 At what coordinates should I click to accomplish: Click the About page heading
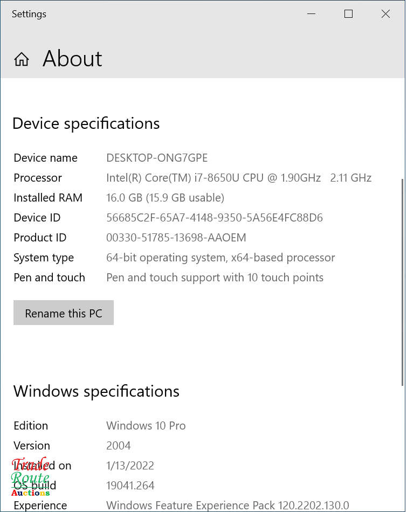click(72, 59)
